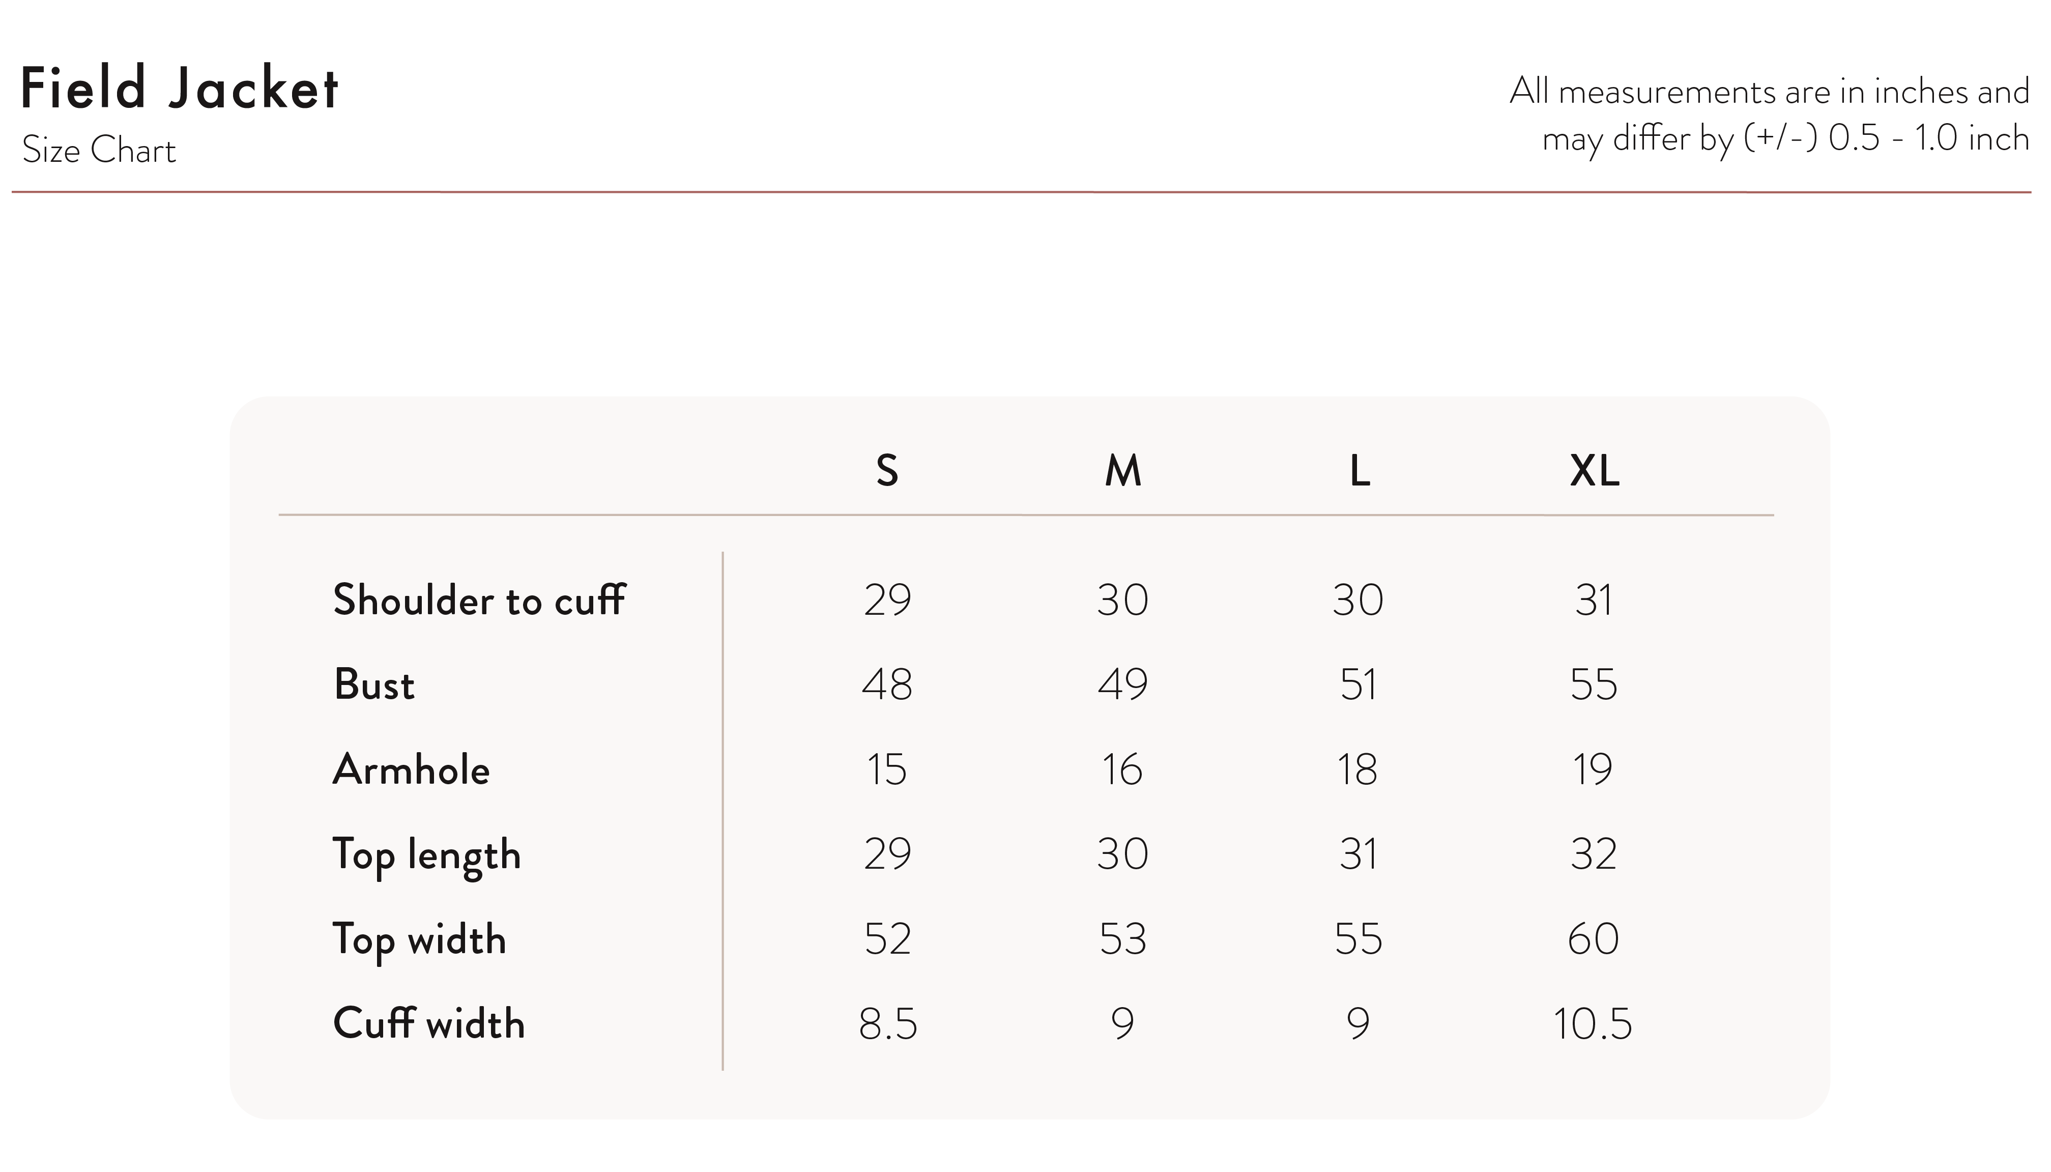Click the measurements in inches note

tap(1770, 115)
